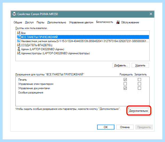Click the Администраторы group icon
The image size is (165, 142).
19,53
